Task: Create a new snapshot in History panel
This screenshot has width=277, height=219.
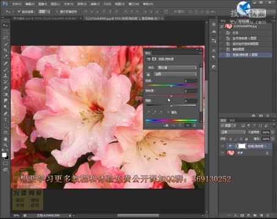Action: 261,116
